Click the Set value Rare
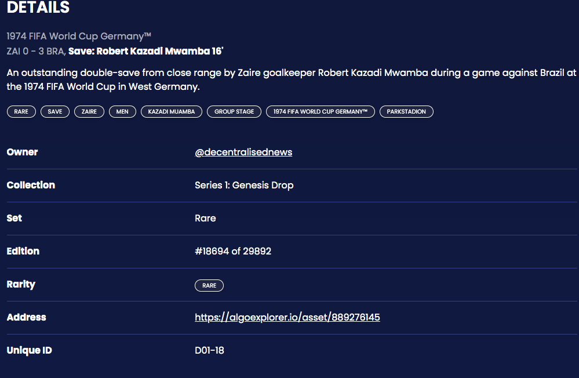This screenshot has height=378, width=579. click(x=205, y=219)
